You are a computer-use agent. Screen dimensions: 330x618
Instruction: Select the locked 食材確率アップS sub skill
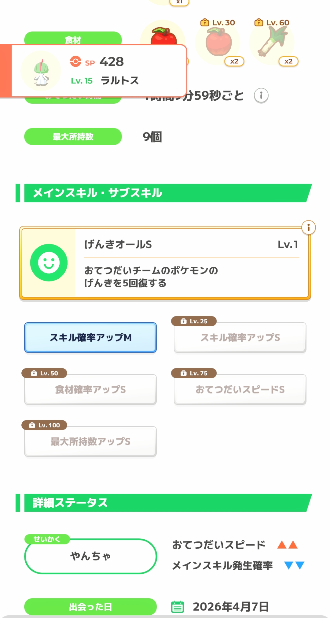(90, 389)
